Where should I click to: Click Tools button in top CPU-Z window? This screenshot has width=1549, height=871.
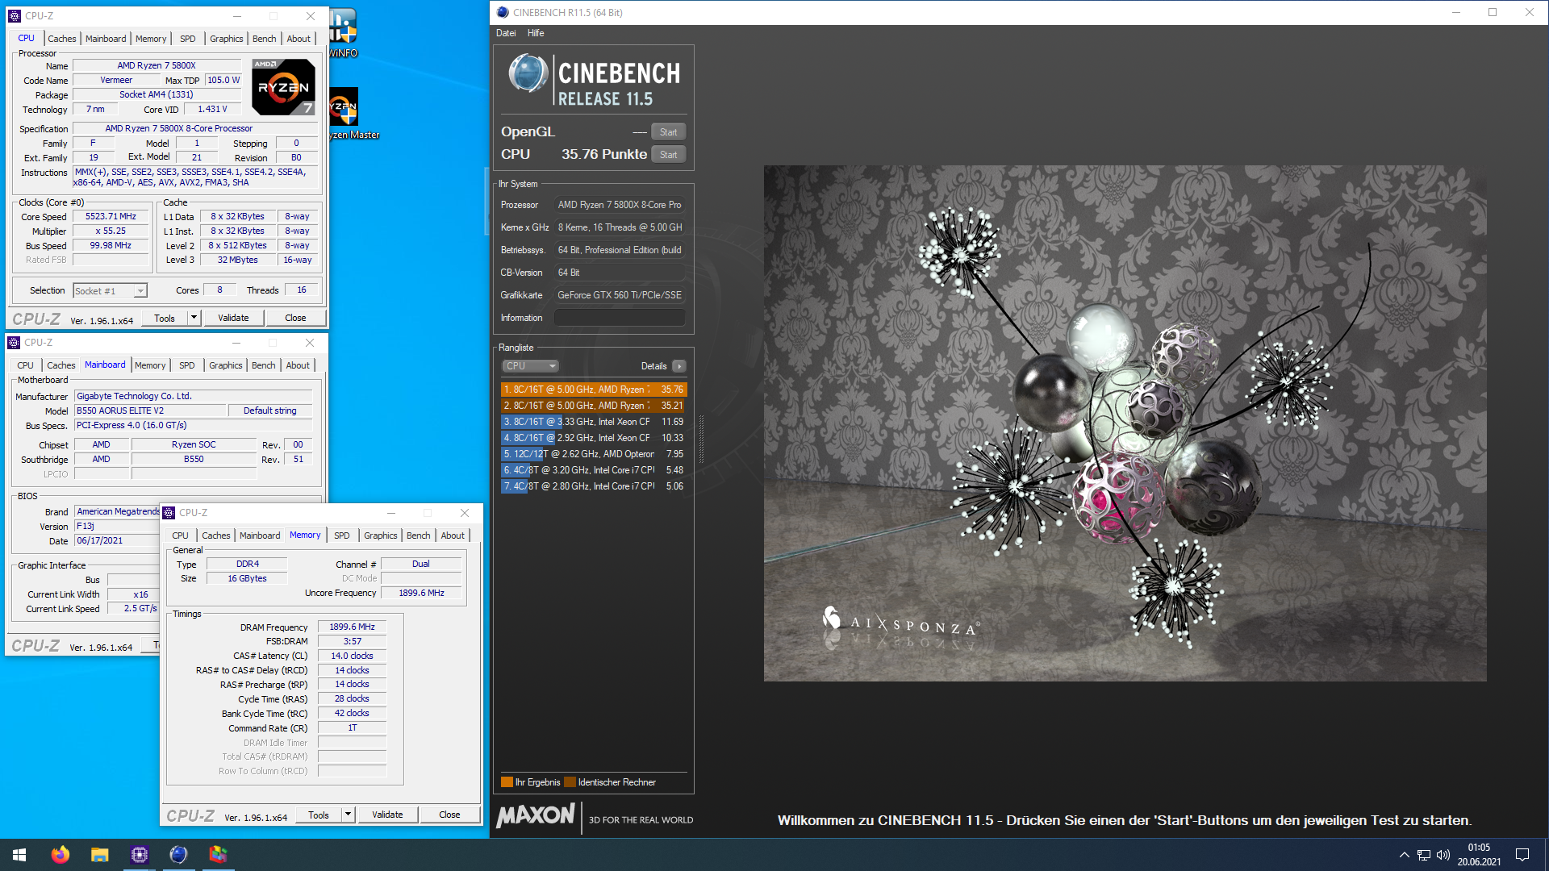click(165, 318)
